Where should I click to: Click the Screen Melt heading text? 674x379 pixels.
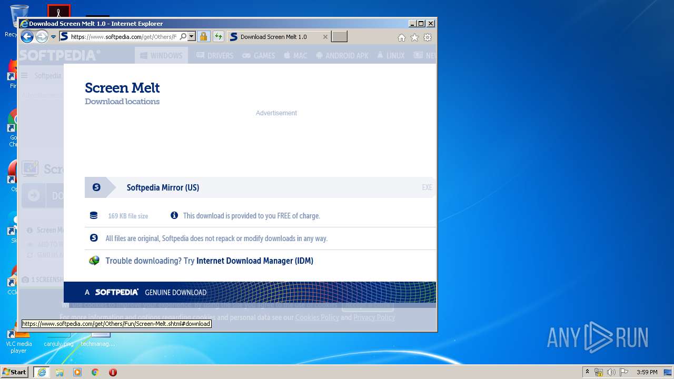(122, 88)
